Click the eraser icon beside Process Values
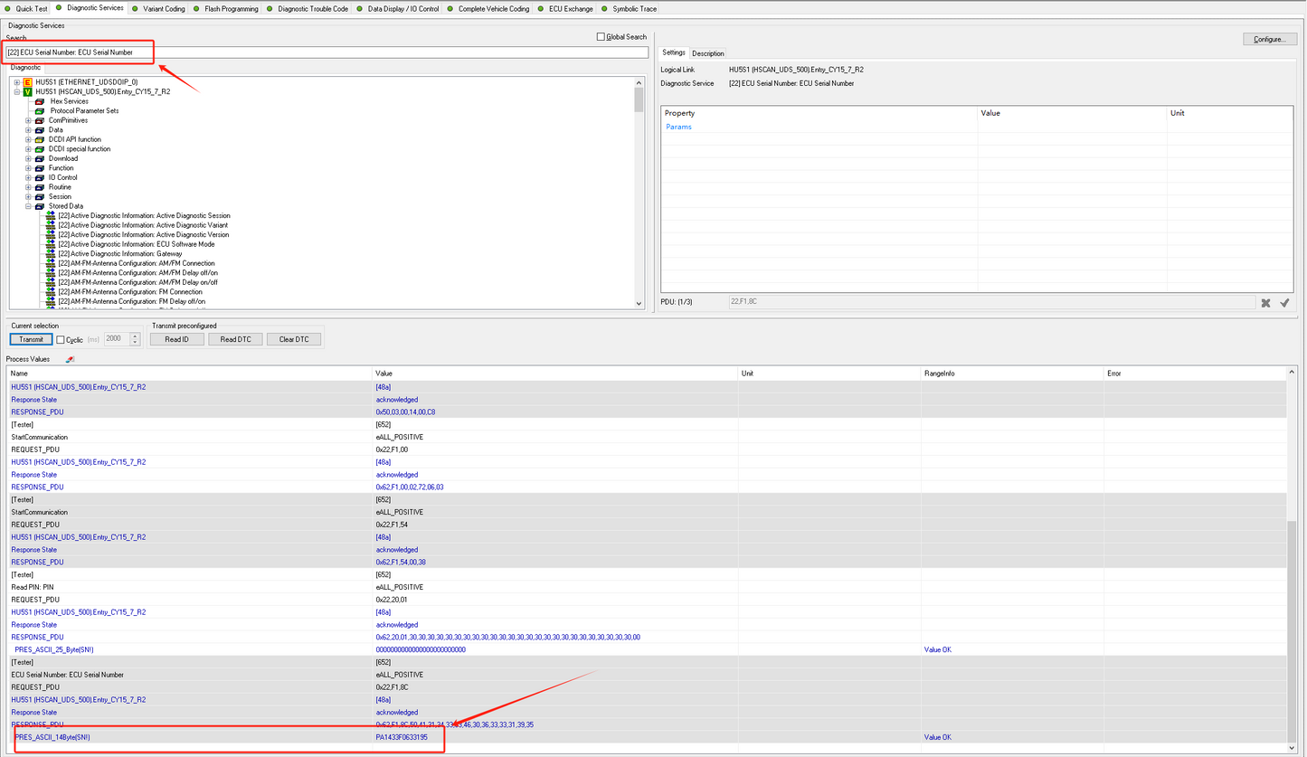 coord(70,359)
